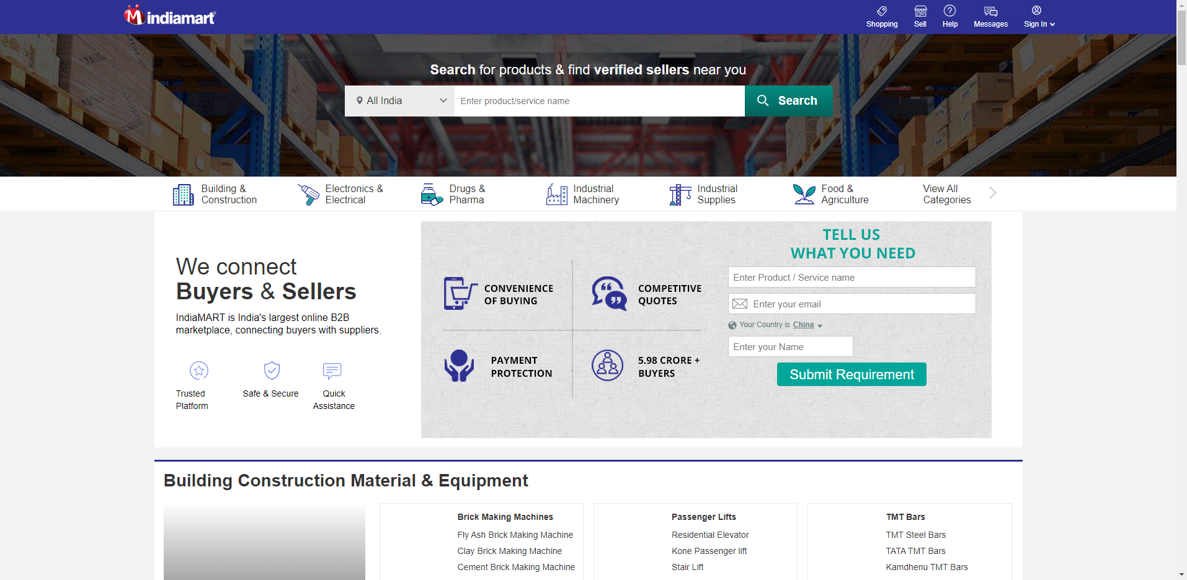
Task: Open the Electronics & Electrical category
Action: [x=354, y=195]
